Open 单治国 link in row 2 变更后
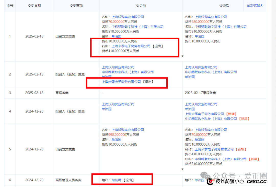The width and height of the screenshot is (276, 187). (x=190, y=77)
